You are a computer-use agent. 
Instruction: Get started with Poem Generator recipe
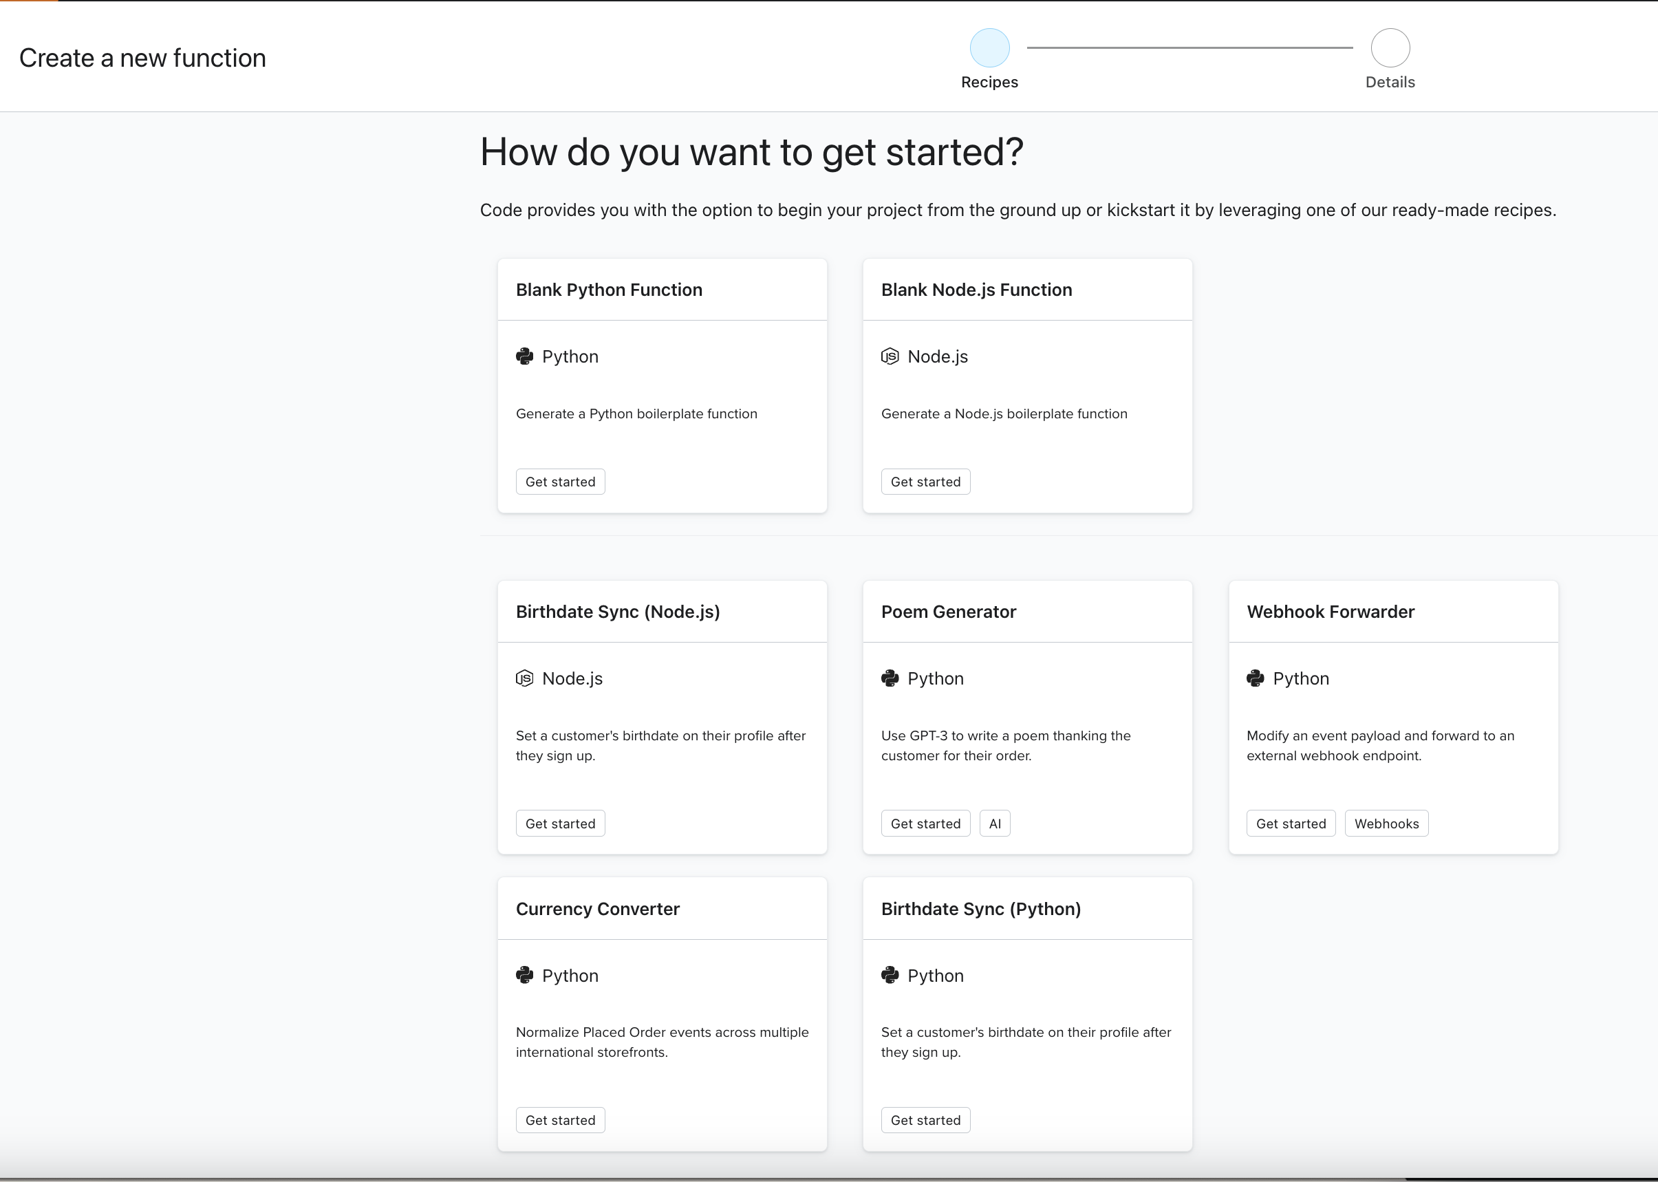tap(925, 823)
